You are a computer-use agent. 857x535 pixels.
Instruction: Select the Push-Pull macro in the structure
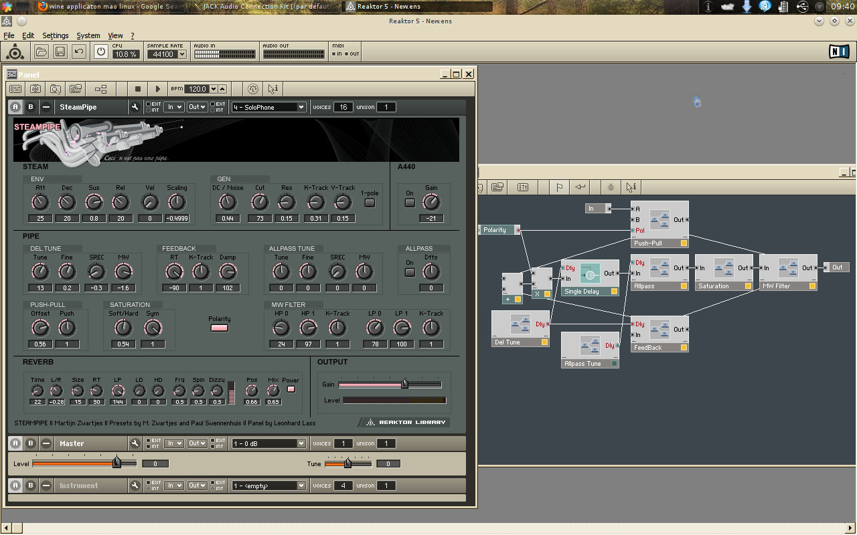(659, 224)
